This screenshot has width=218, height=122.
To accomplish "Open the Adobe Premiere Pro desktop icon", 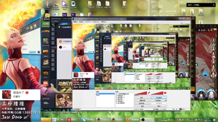I will coord(73,15).
